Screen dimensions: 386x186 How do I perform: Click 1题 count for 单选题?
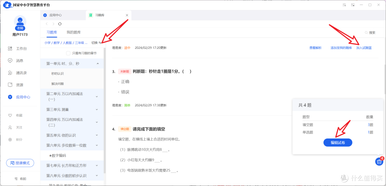point(371,132)
